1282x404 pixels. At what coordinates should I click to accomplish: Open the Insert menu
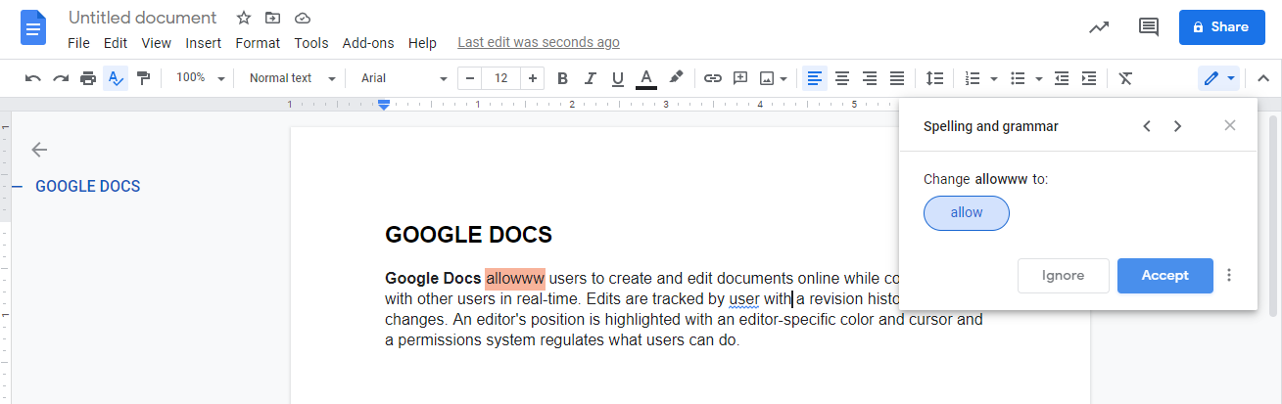[203, 43]
